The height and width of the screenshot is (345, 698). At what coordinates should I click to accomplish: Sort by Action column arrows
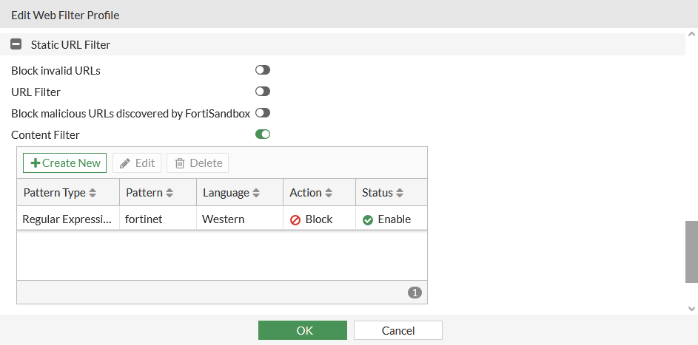329,193
